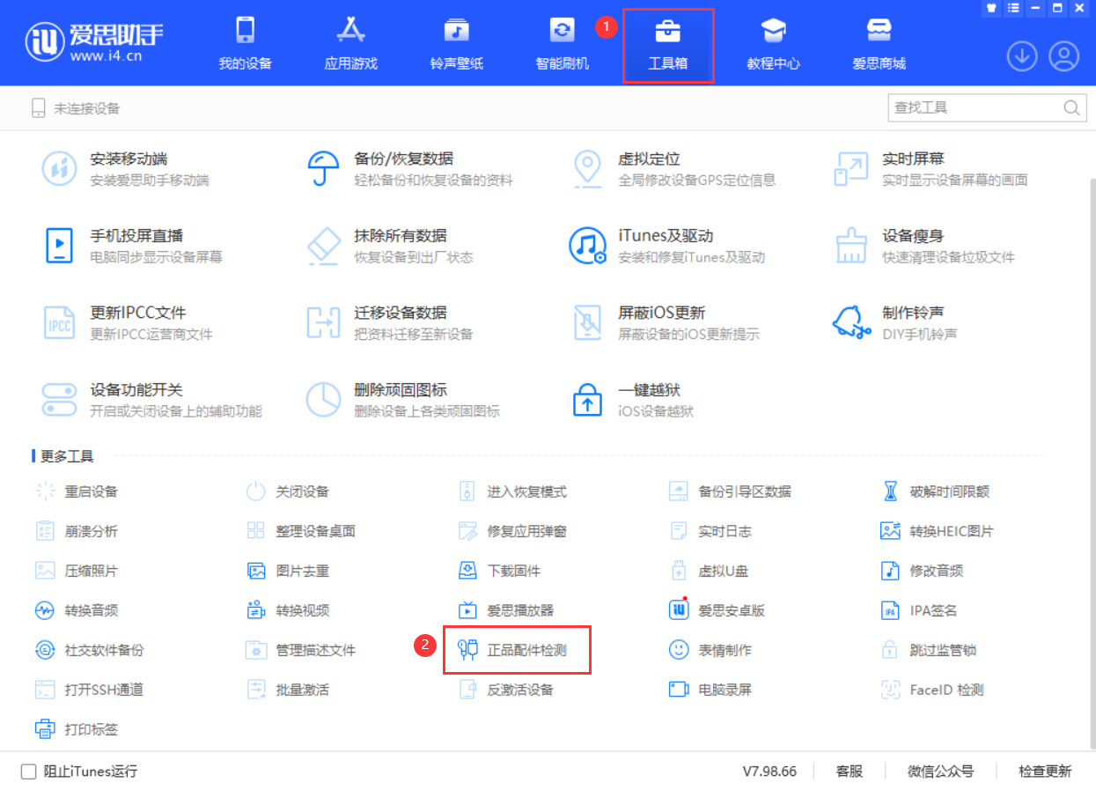Click the 电脑录屏 camera icon

coord(679,690)
